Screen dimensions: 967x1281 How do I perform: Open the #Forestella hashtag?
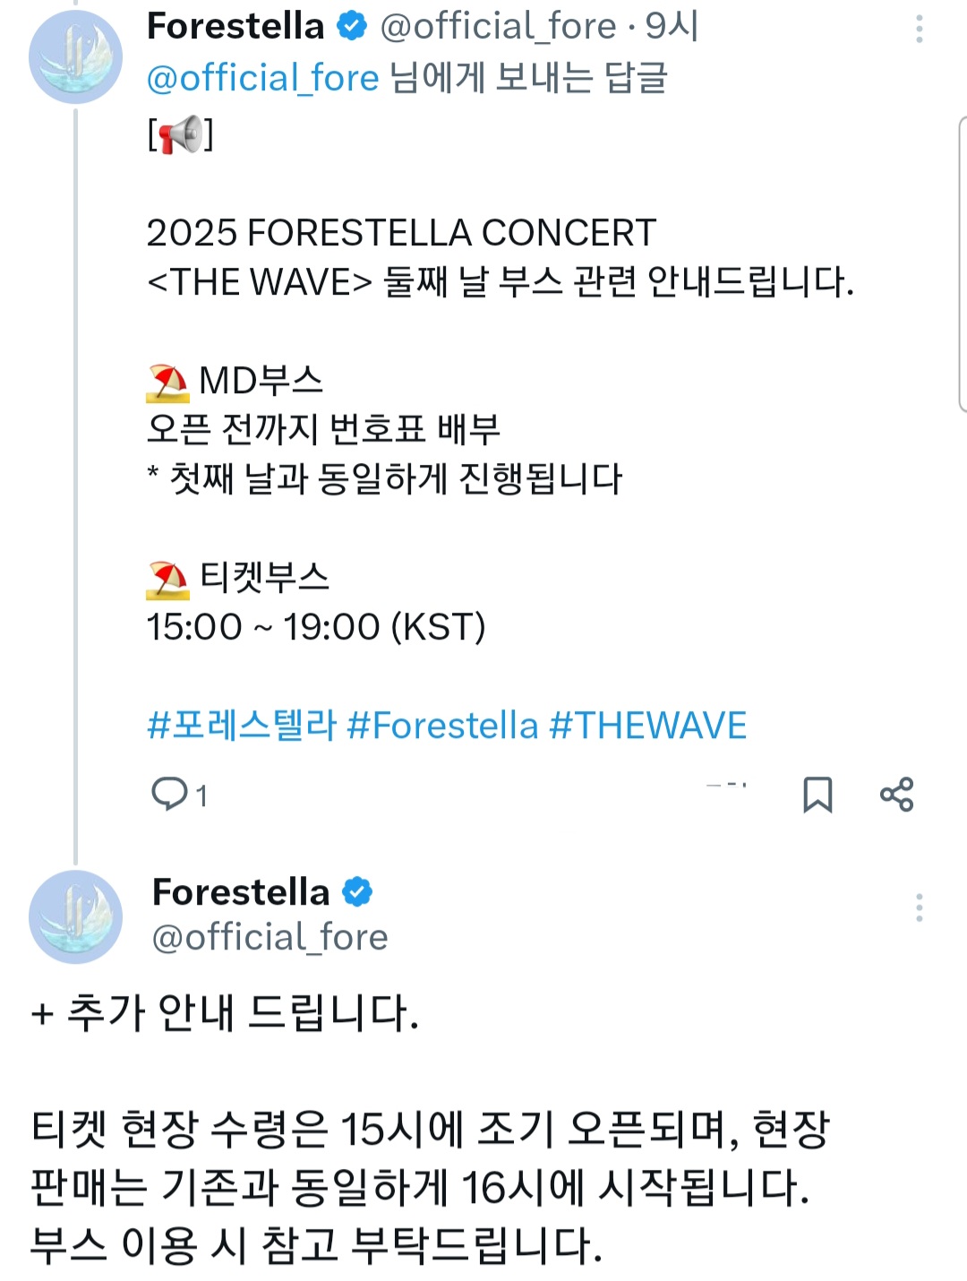(442, 725)
